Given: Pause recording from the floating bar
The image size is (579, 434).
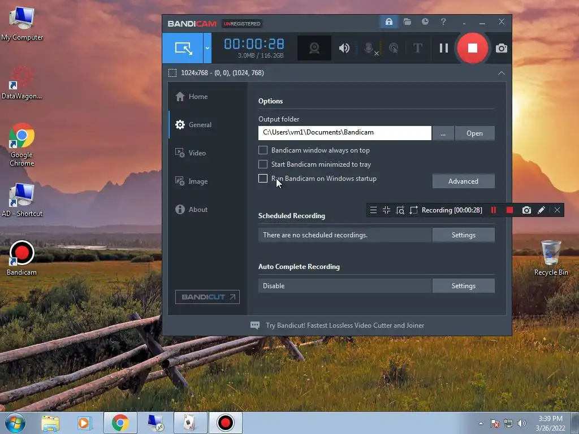Looking at the screenshot, I should pyautogui.click(x=493, y=210).
